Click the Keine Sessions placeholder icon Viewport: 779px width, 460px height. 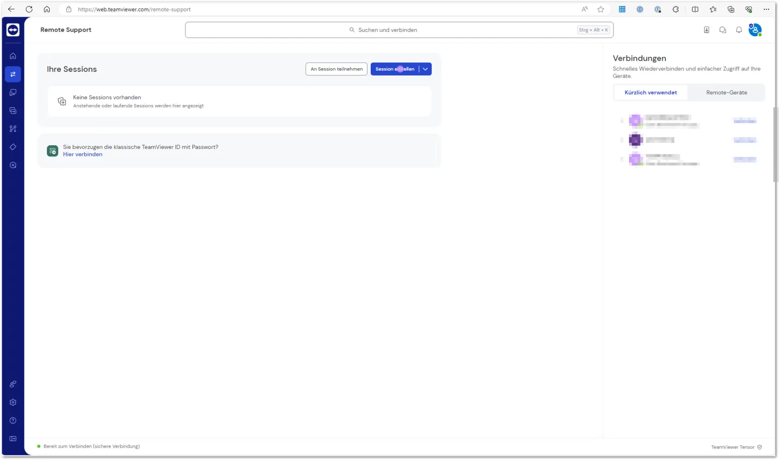(x=62, y=101)
